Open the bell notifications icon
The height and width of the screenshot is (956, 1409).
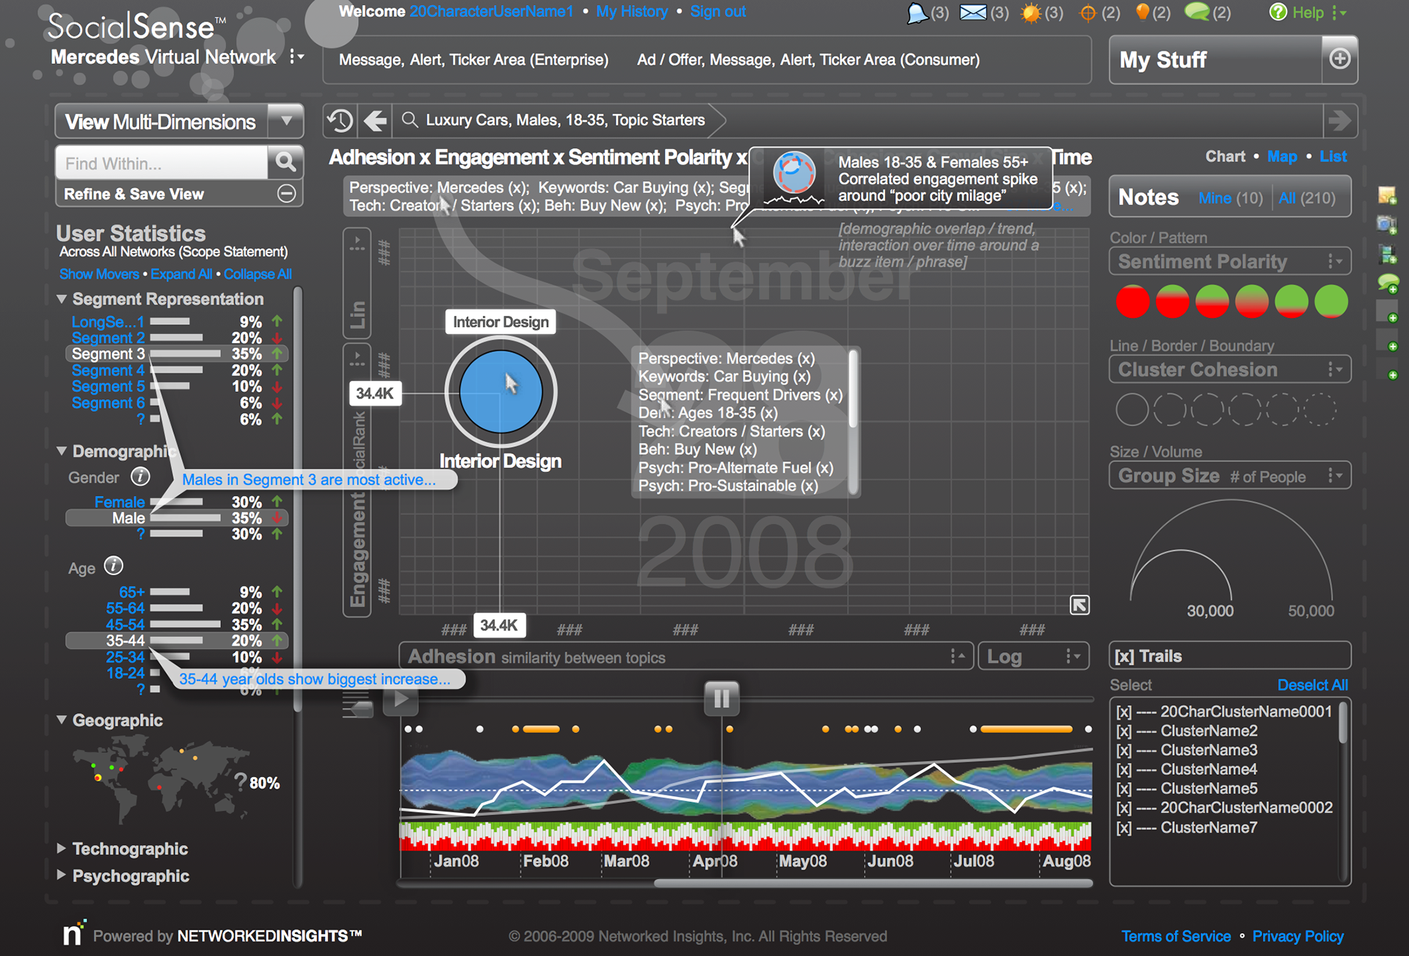[917, 12]
